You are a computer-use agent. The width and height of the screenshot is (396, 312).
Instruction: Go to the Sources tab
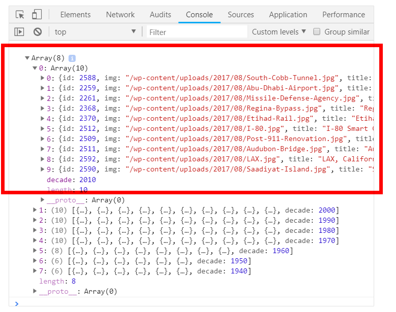coord(241,15)
